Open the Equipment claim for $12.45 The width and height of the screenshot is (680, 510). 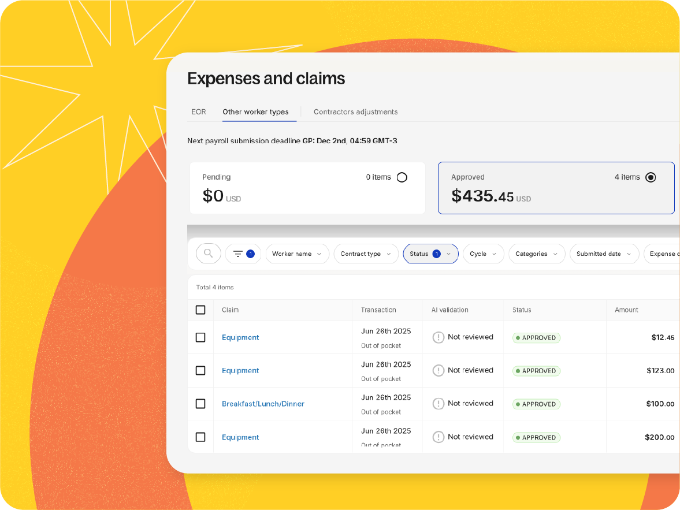click(240, 337)
